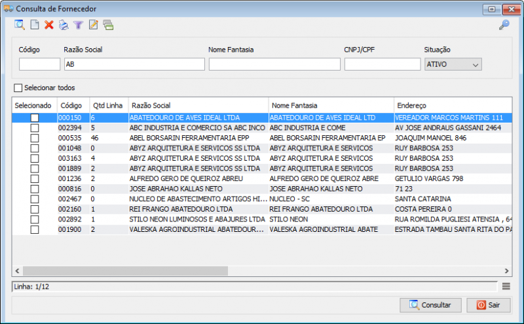Select STILO NEON LUMINOSOS E ABAJURES row
524x324 pixels.
click(x=261, y=219)
